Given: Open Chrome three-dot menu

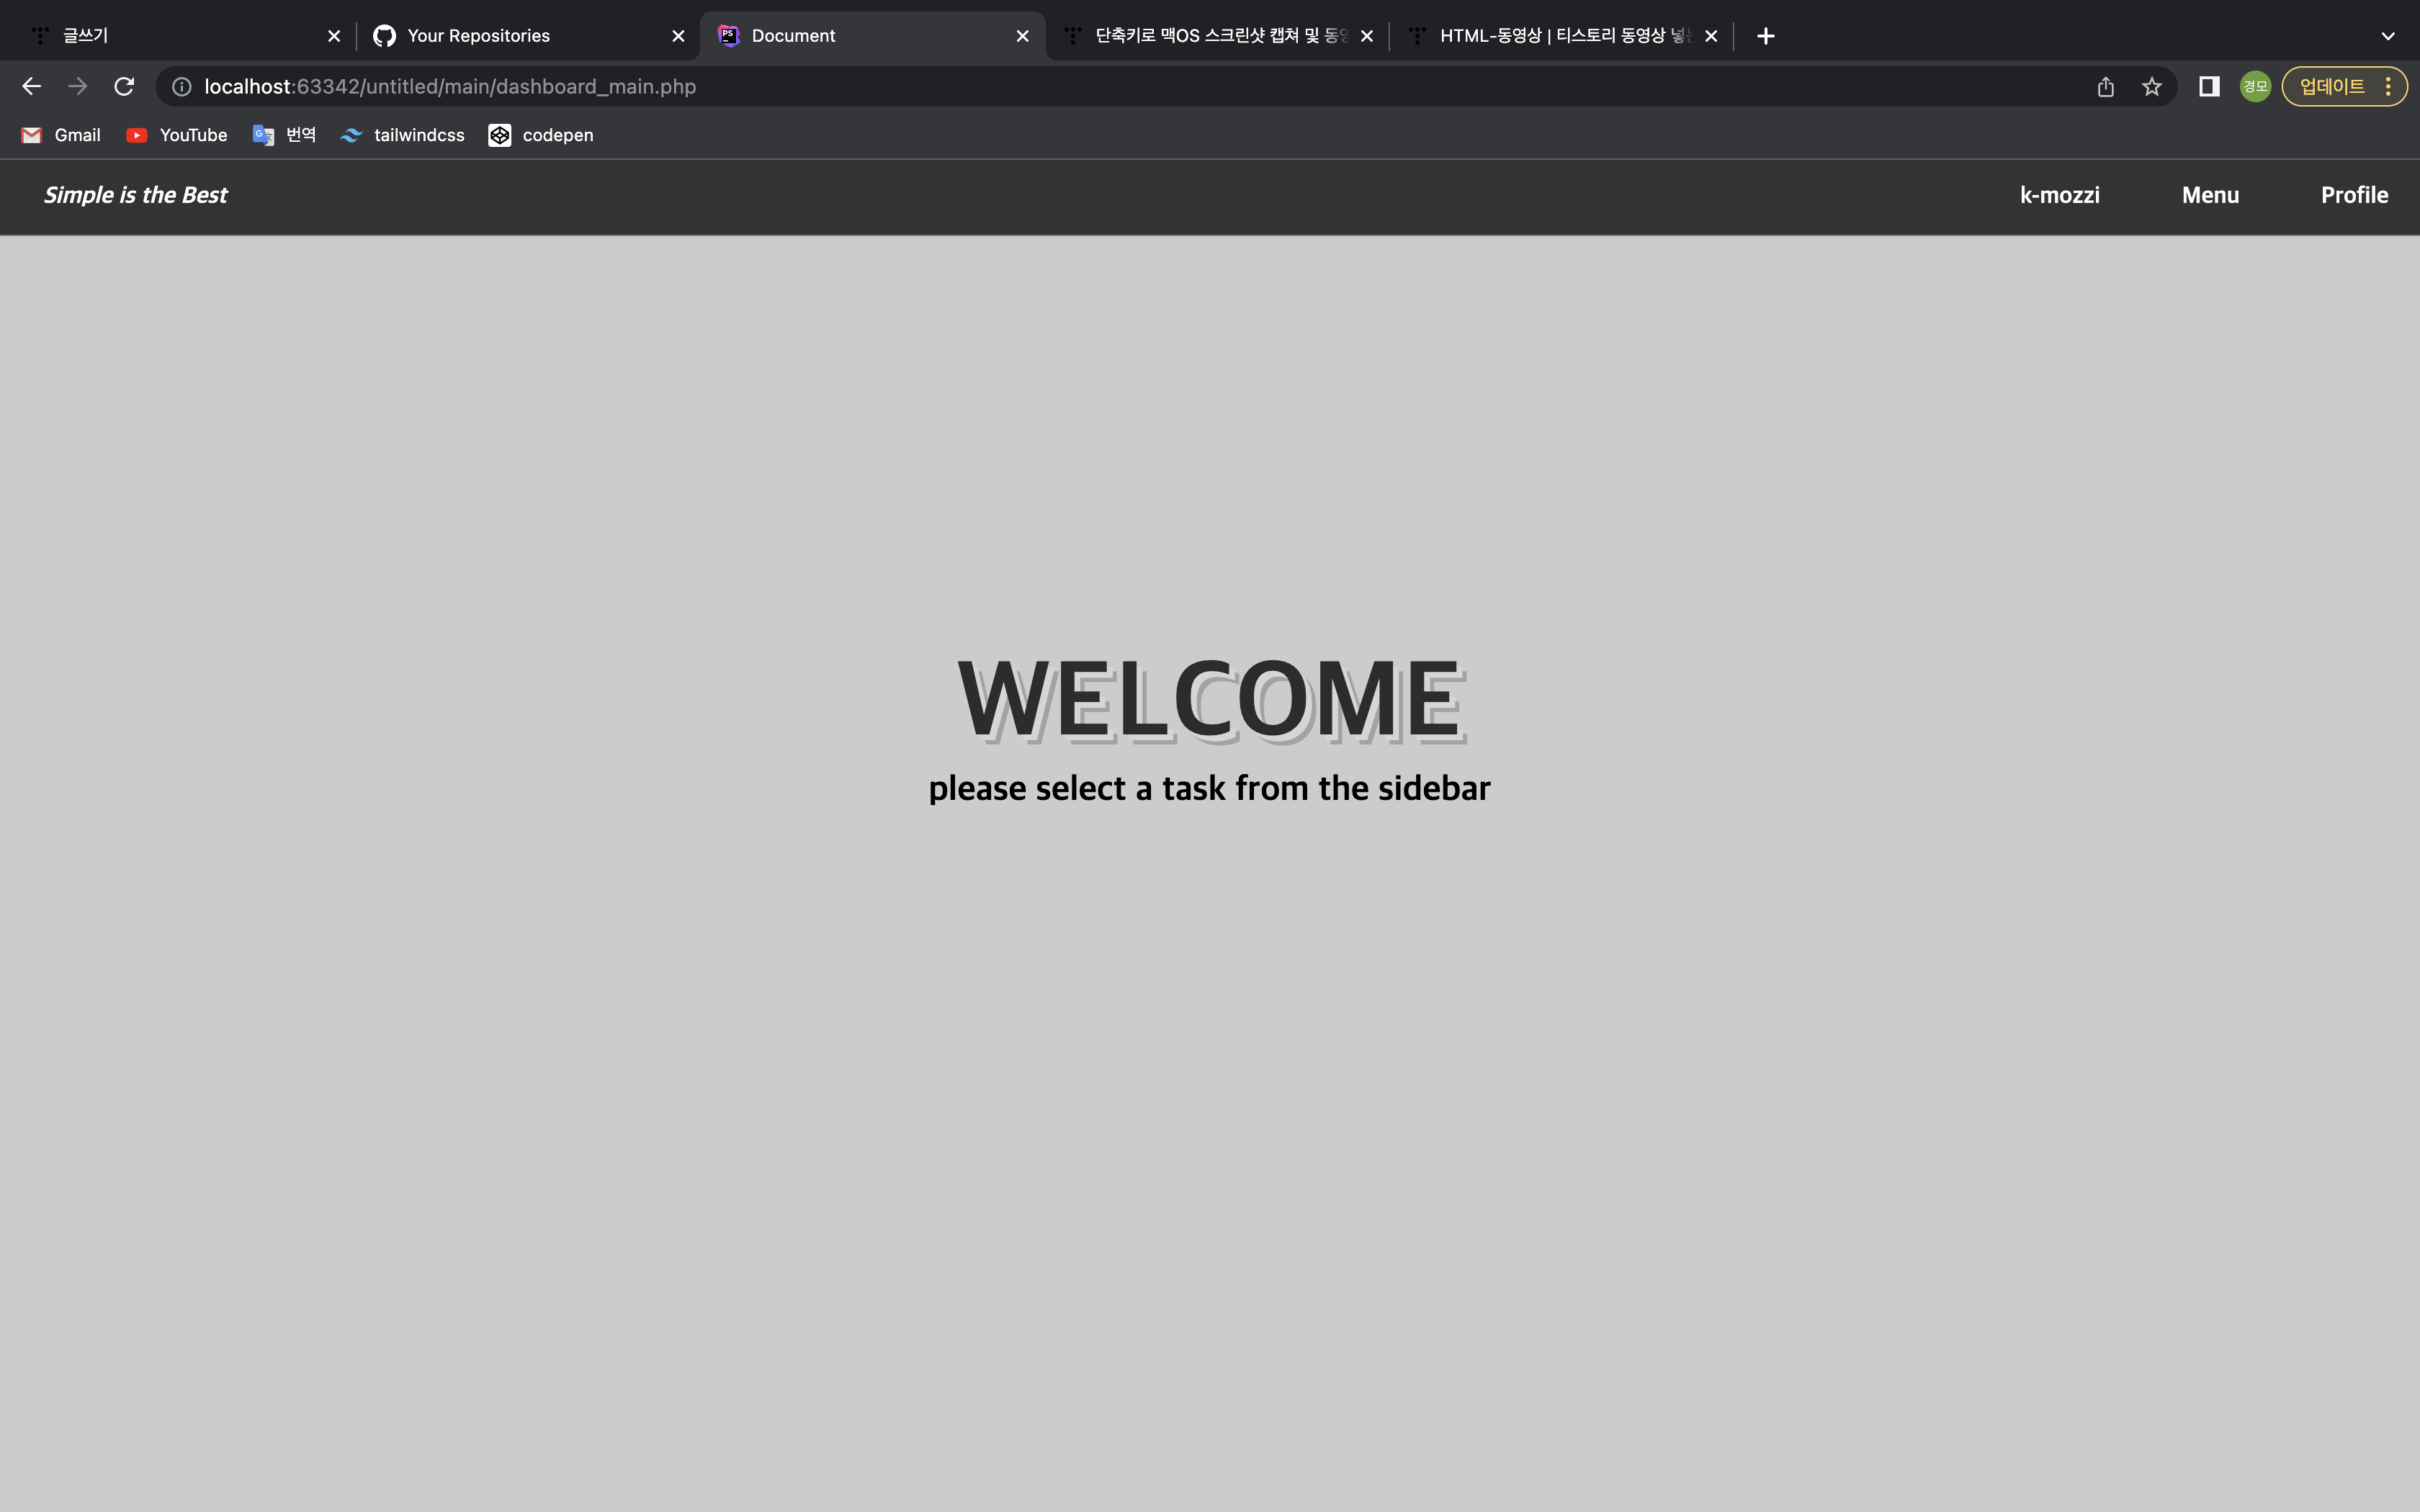Looking at the screenshot, I should tap(2388, 87).
